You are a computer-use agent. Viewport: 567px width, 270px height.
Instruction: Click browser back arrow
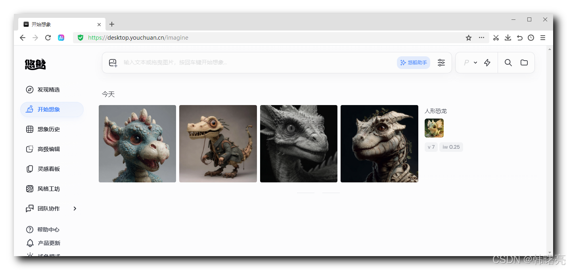click(23, 38)
